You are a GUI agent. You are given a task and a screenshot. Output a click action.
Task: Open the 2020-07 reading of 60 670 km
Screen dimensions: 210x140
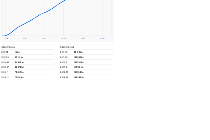[x=27, y=67]
